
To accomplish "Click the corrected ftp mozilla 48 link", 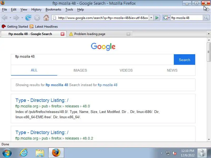I will tap(57, 85).
